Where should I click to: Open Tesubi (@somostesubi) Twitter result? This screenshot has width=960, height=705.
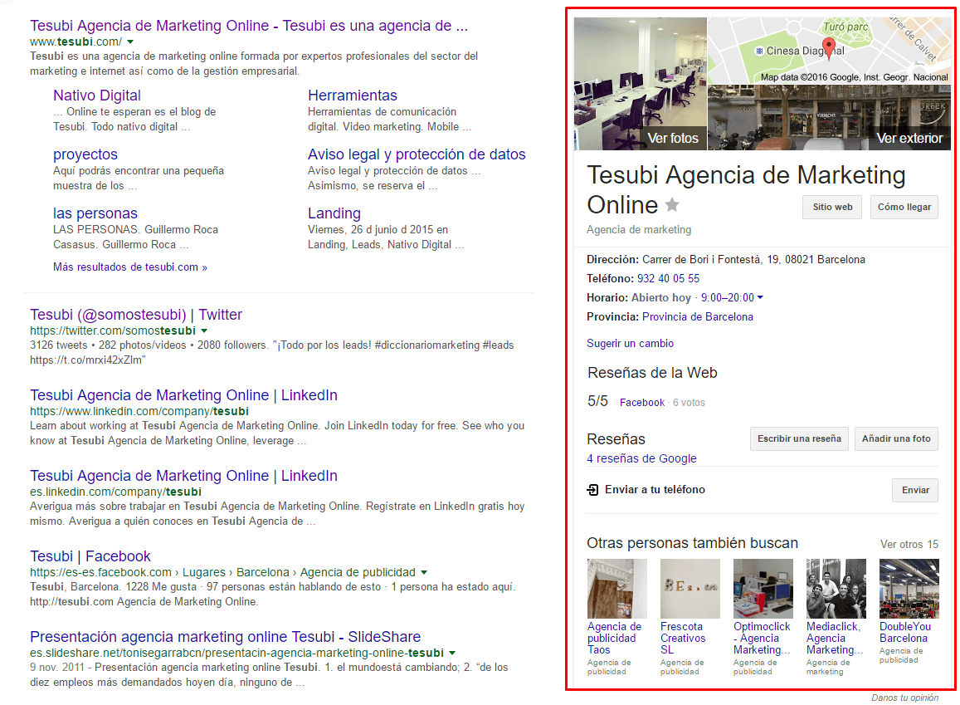[x=136, y=315]
